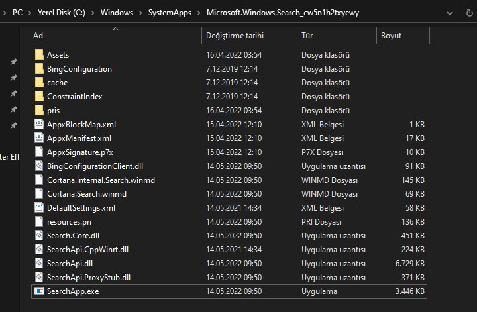This screenshot has width=477, height=312.
Task: Select the Search.Core.dll file name
Action: click(73, 236)
